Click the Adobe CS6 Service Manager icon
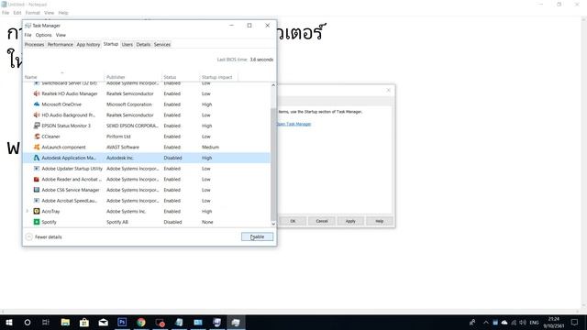The width and height of the screenshot is (587, 330). coord(37,190)
